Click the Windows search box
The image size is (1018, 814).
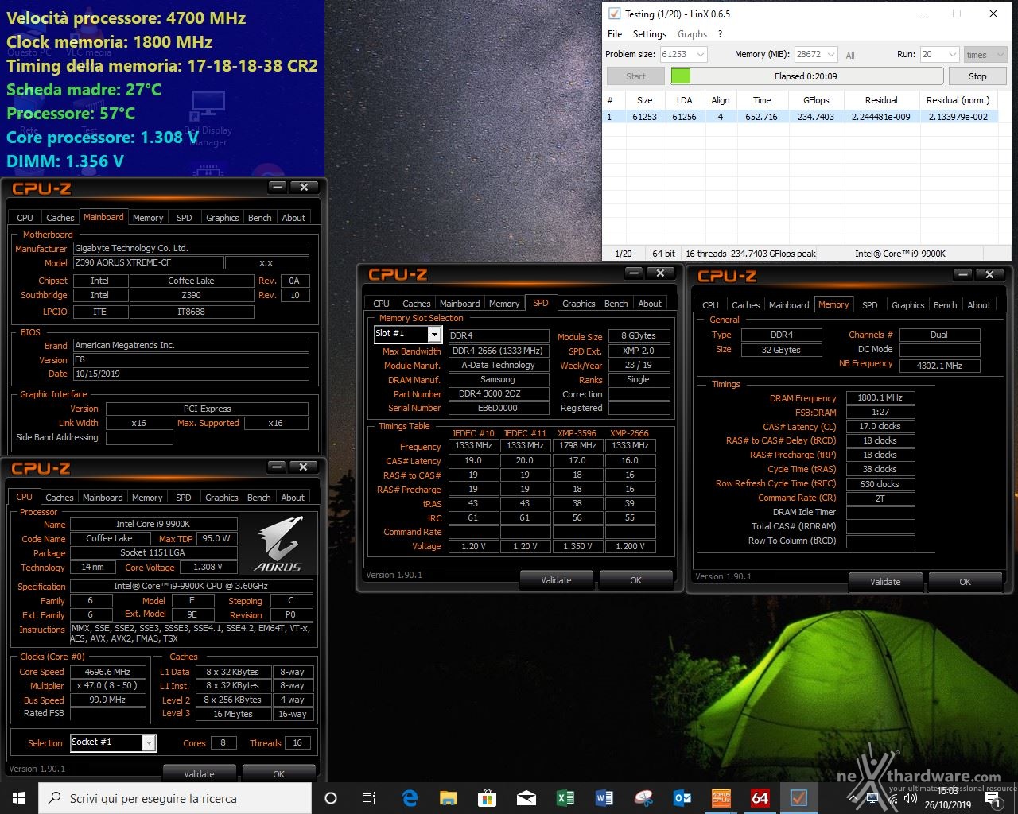click(x=175, y=798)
